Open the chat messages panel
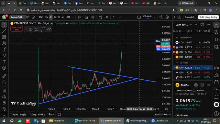The image size is (220, 124). (x=216, y=47)
